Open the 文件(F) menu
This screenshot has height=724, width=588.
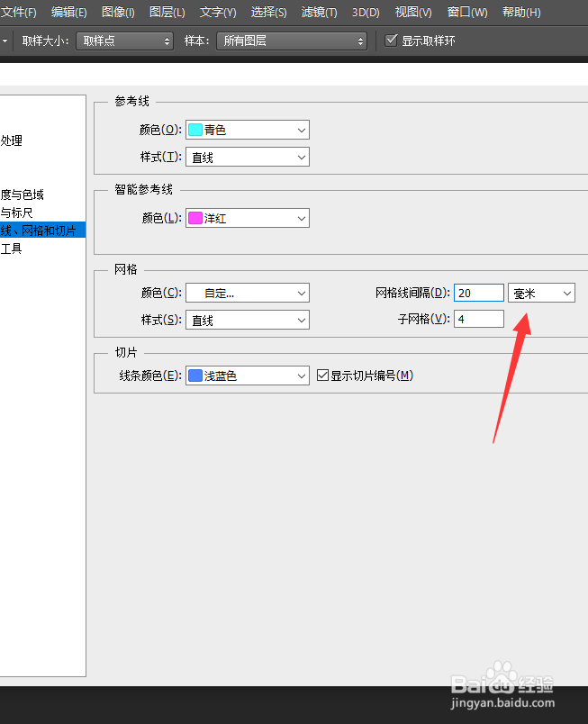(x=19, y=12)
